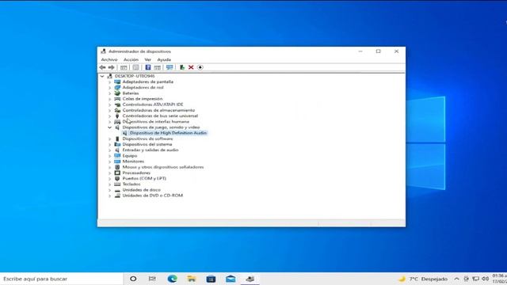The image size is (507, 285).
Task: Click the Monitores label
Action: [133, 161]
